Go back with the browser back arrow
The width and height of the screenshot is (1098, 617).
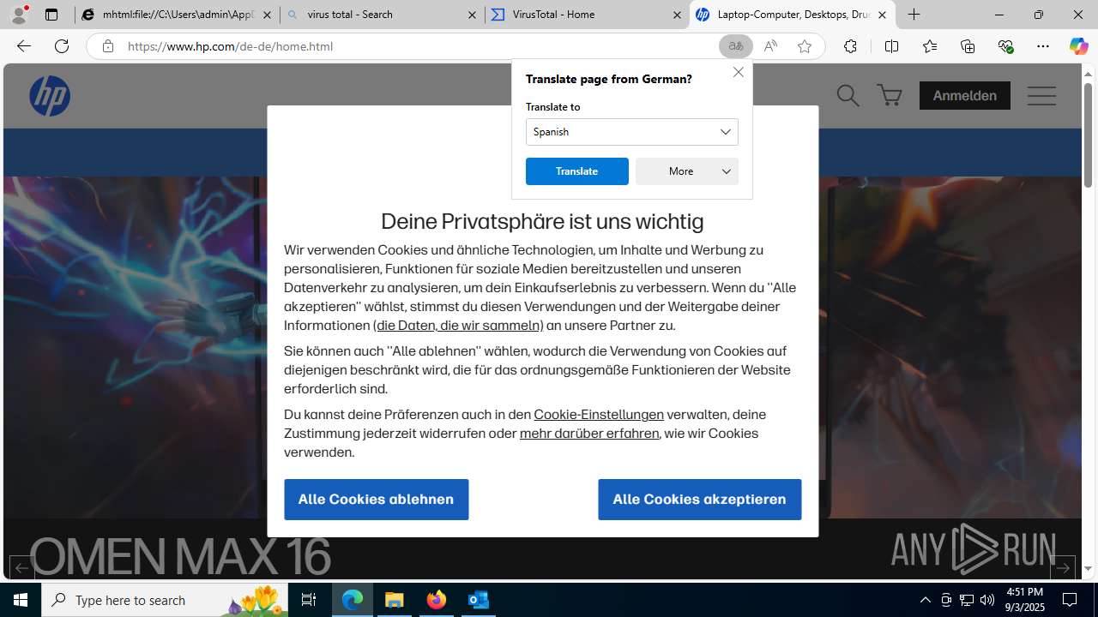tap(24, 46)
